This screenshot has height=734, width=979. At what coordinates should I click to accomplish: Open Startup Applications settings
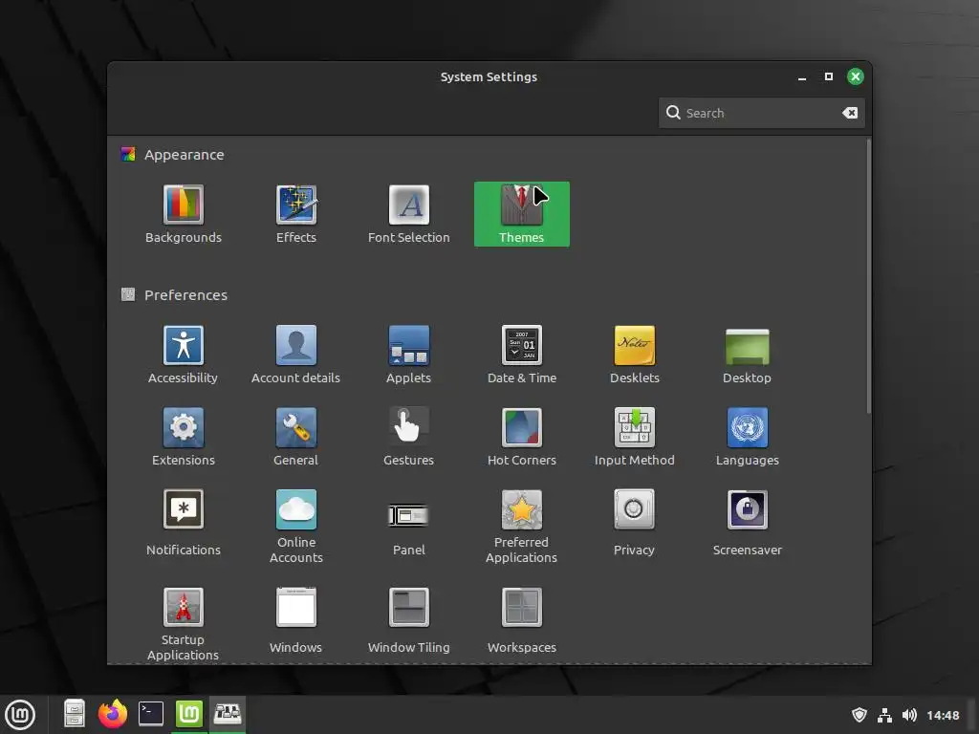click(x=183, y=624)
